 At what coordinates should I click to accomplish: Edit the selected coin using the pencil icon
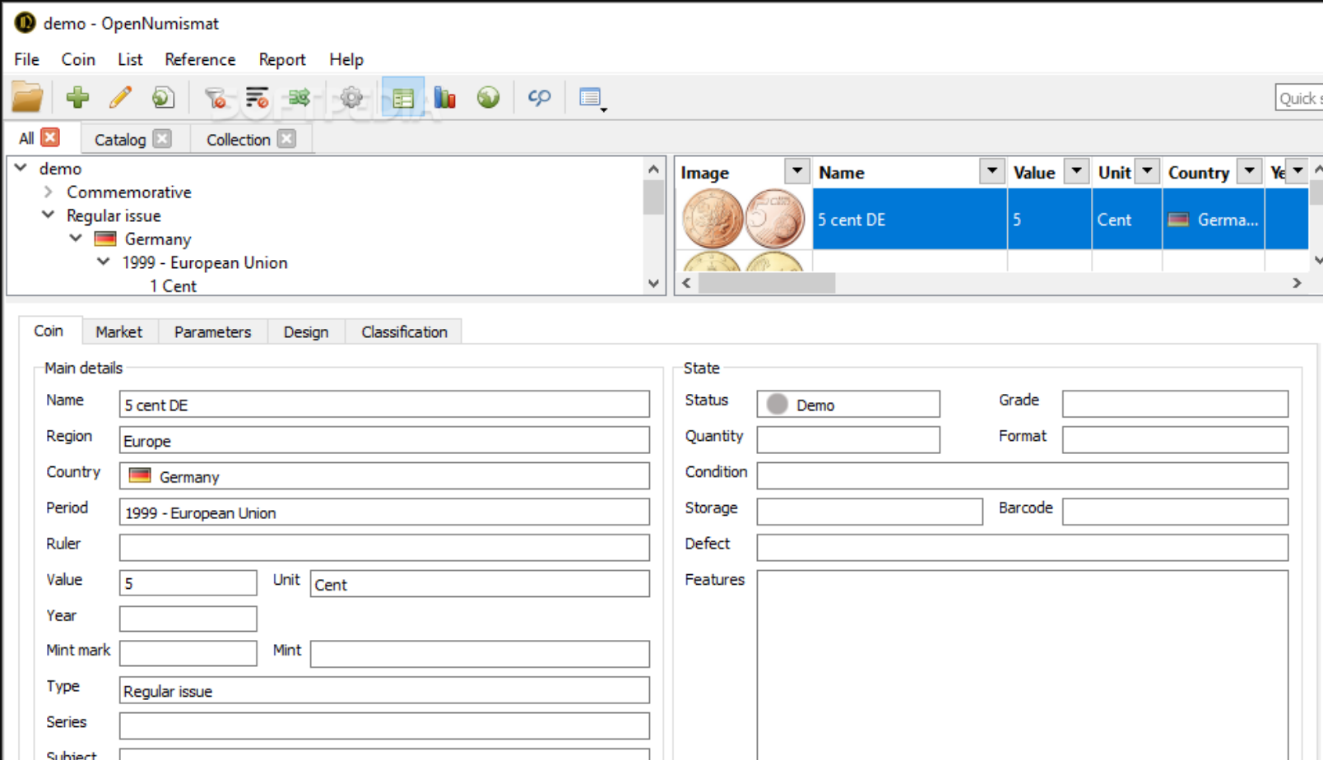coord(121,97)
